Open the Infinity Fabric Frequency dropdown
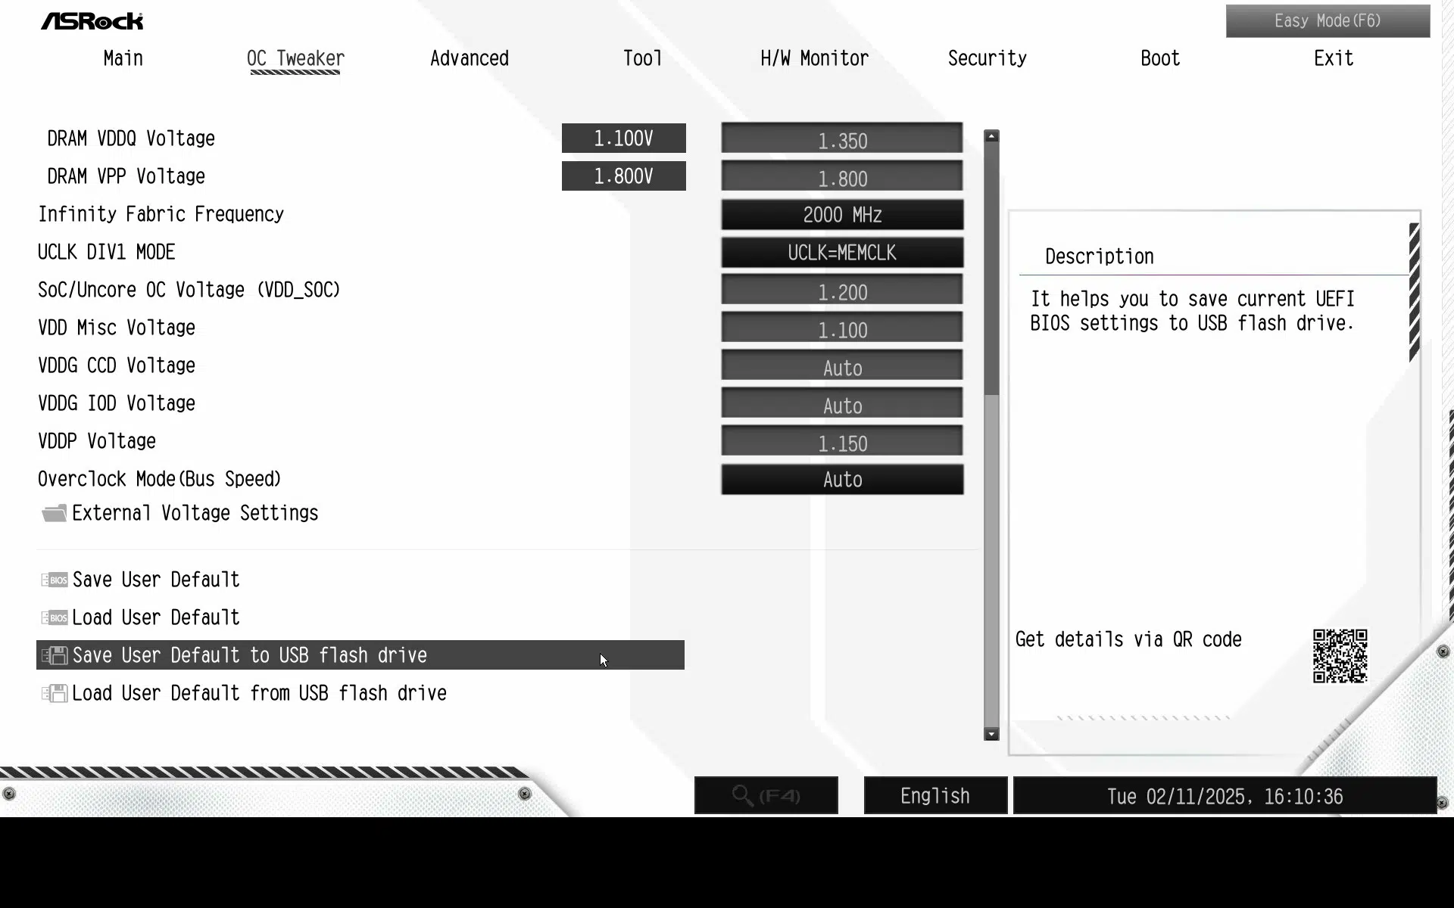This screenshot has width=1454, height=908. click(x=842, y=215)
